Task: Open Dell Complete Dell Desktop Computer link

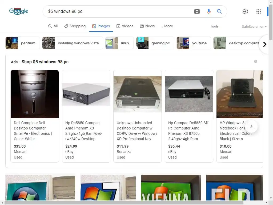Action: pyautogui.click(x=33, y=131)
